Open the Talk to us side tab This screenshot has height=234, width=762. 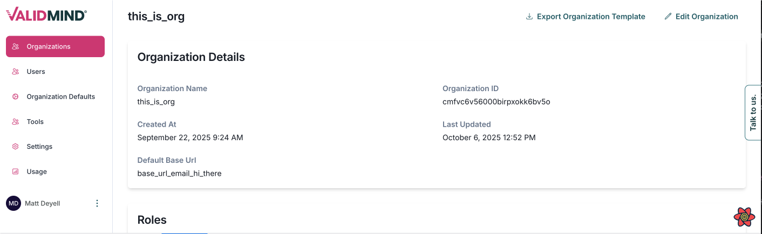coord(753,112)
